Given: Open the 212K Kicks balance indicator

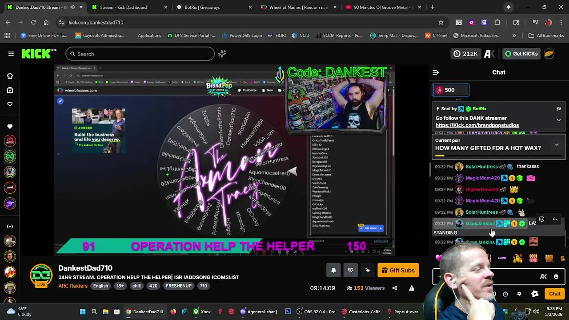Looking at the screenshot, I should [x=465, y=54].
